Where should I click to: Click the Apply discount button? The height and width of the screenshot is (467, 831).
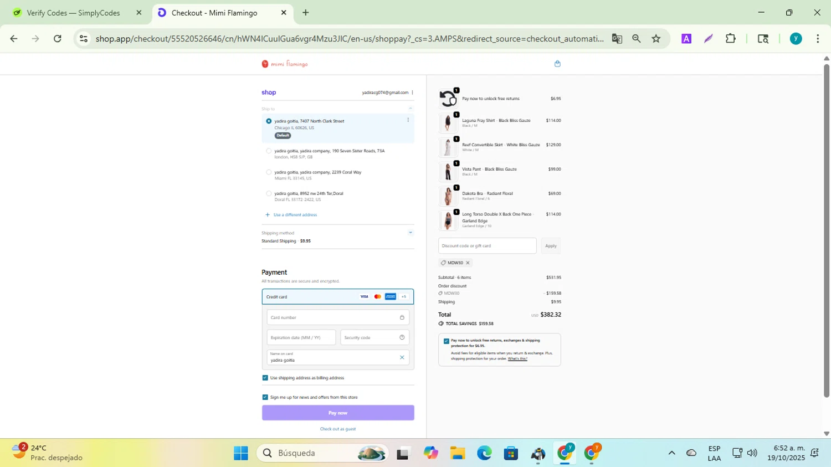(551, 246)
